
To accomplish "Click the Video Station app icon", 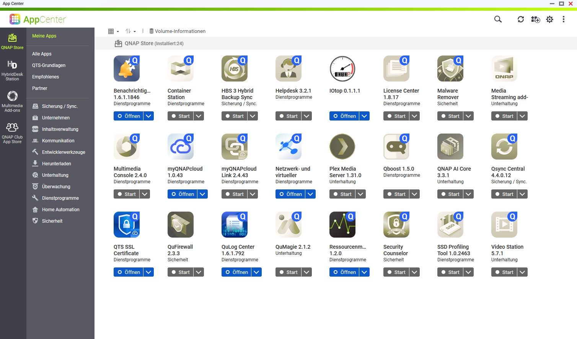I will (x=504, y=225).
